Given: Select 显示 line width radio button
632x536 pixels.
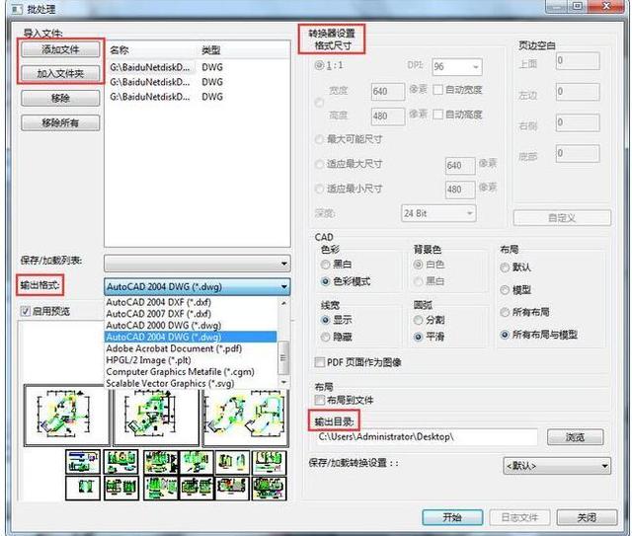Looking at the screenshot, I should [x=325, y=320].
